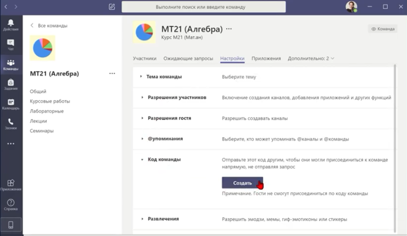Maximize the Teams window
This screenshot has height=236, width=407.
385,7
